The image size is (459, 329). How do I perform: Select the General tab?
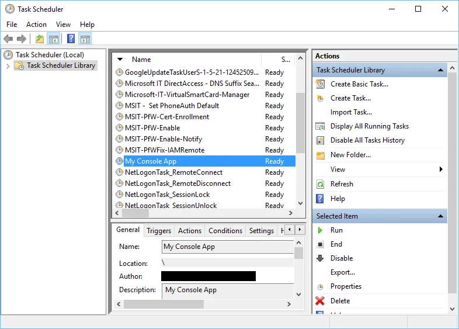tap(128, 230)
